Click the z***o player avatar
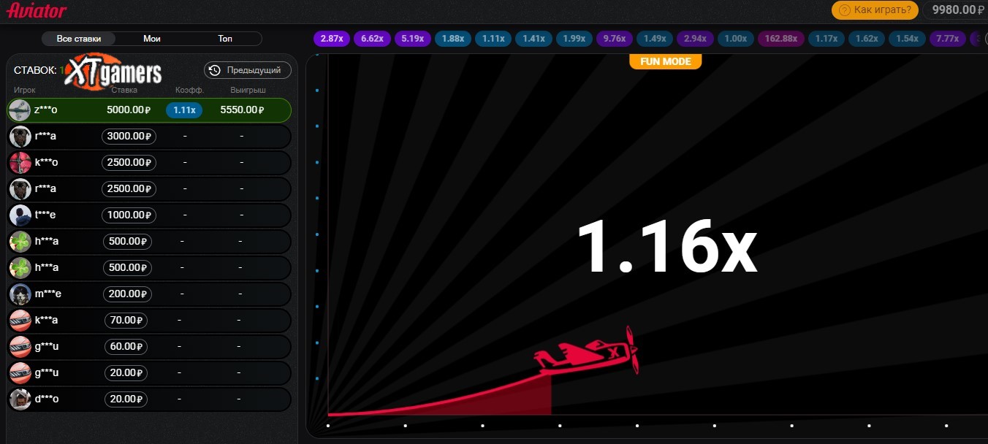This screenshot has width=988, height=444. (20, 110)
